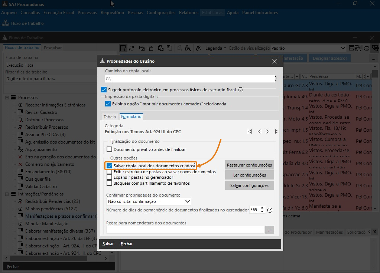Uncheck Salvar cópia local dos documentos criados
This screenshot has width=380, height=273.
tap(110, 166)
